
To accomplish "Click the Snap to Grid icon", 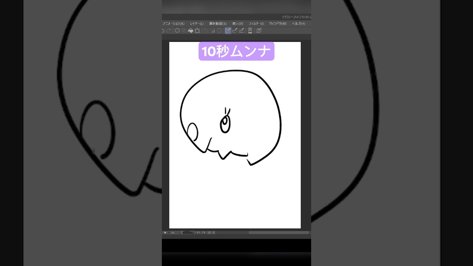I will (242, 30).
